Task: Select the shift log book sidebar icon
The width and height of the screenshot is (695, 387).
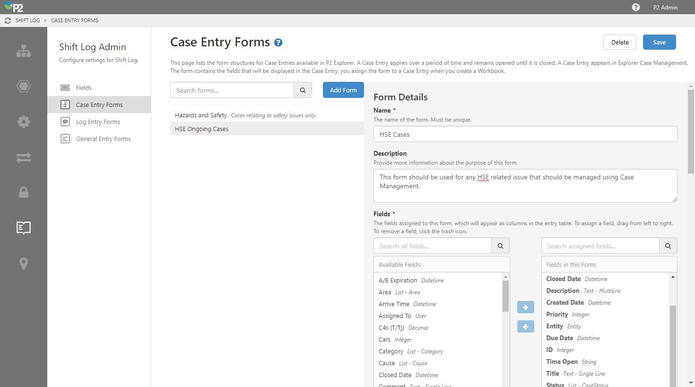Action: pos(24,228)
